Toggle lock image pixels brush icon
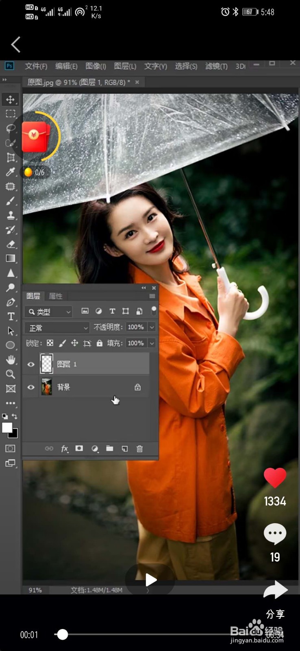This screenshot has height=651, width=300. (62, 343)
